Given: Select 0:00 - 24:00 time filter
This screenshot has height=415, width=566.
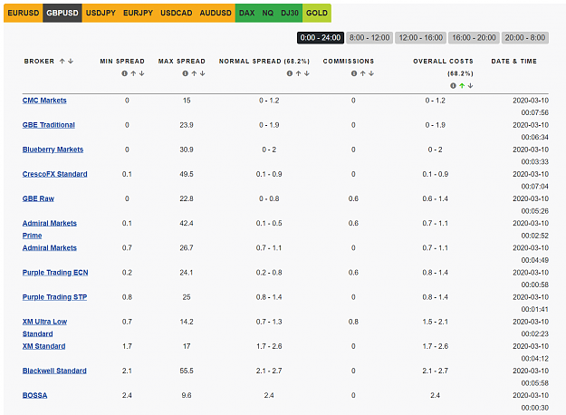Looking at the screenshot, I should [321, 37].
